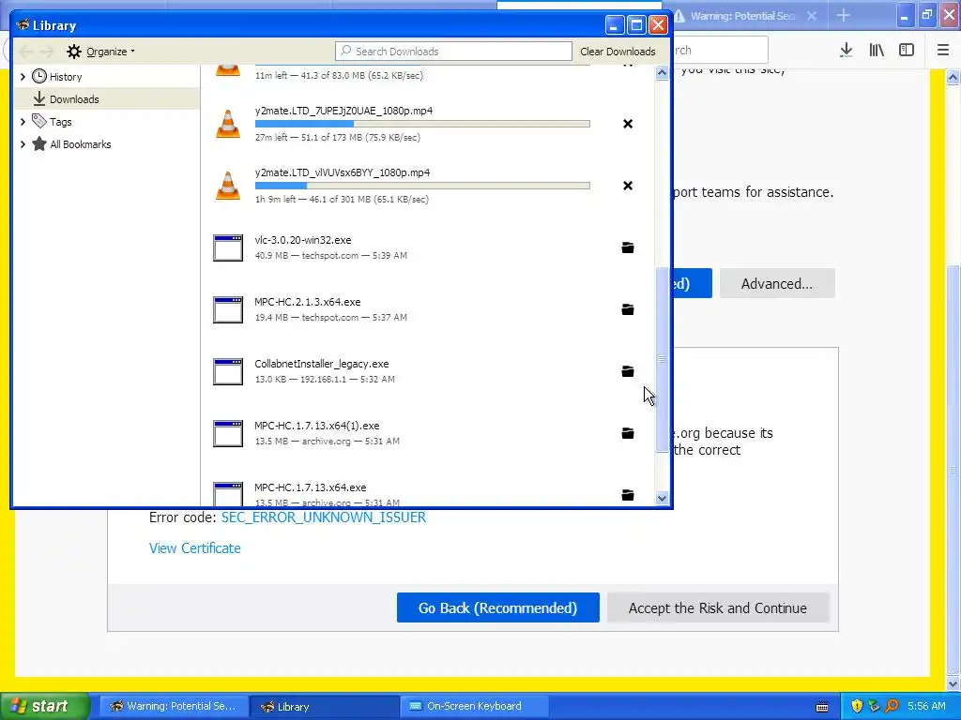Viewport: 961px width, 720px height.
Task: Click Firefox page scrollbar down arrow
Action: pyautogui.click(x=953, y=683)
